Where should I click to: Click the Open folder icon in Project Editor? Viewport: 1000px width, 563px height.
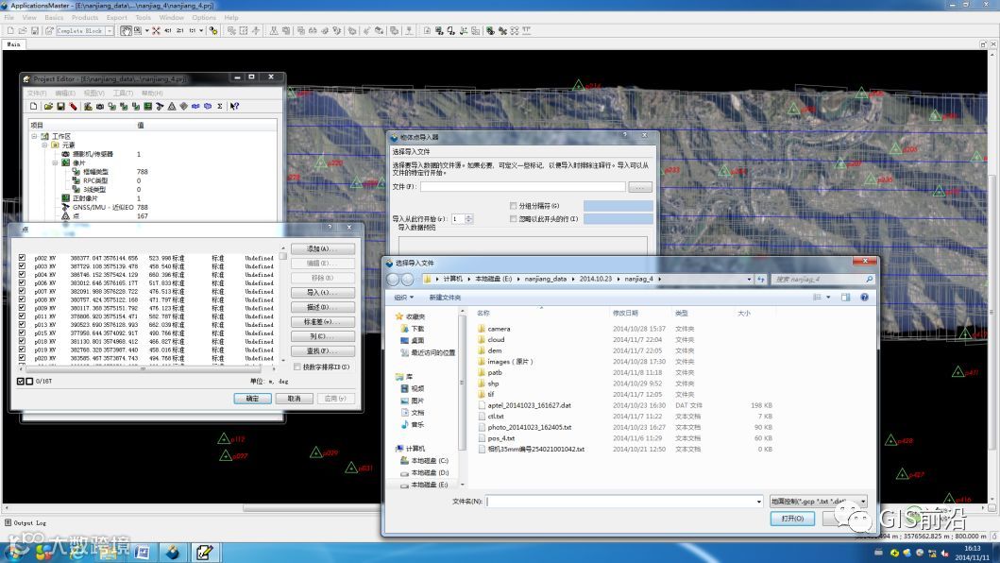(48, 107)
